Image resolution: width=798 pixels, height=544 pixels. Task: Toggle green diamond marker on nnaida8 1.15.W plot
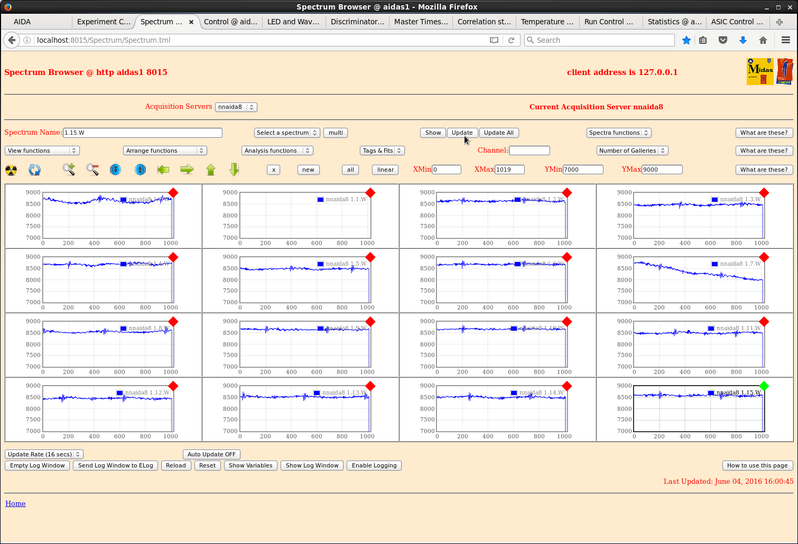click(x=764, y=386)
